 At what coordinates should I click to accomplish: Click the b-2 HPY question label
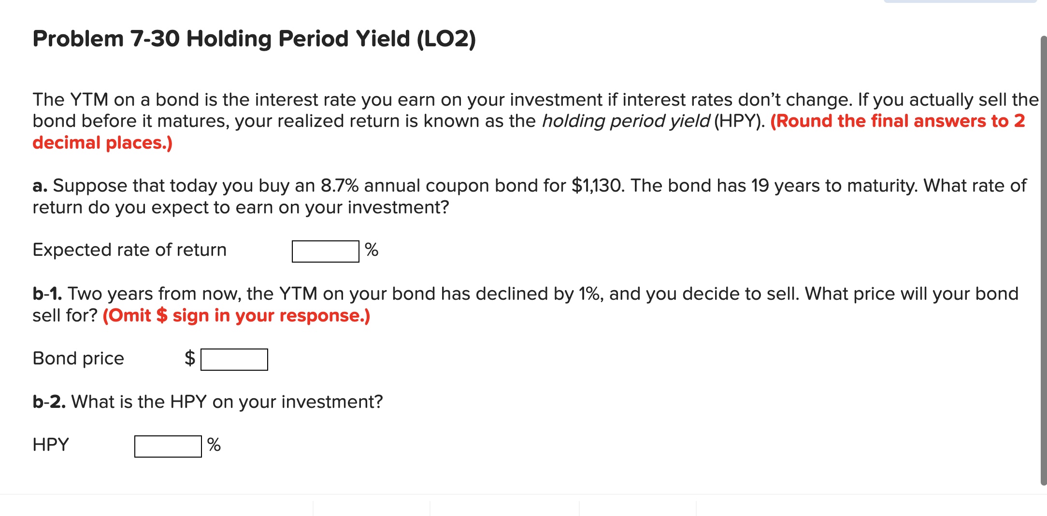coord(207,401)
